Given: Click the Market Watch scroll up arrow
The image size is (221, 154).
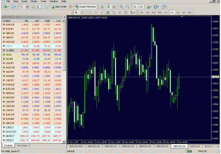Looking at the screenshot, I should [64, 21].
